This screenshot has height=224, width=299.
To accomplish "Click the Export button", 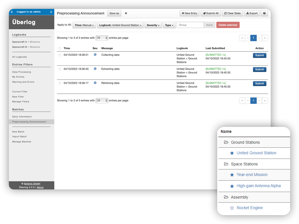I will pos(252,13).
